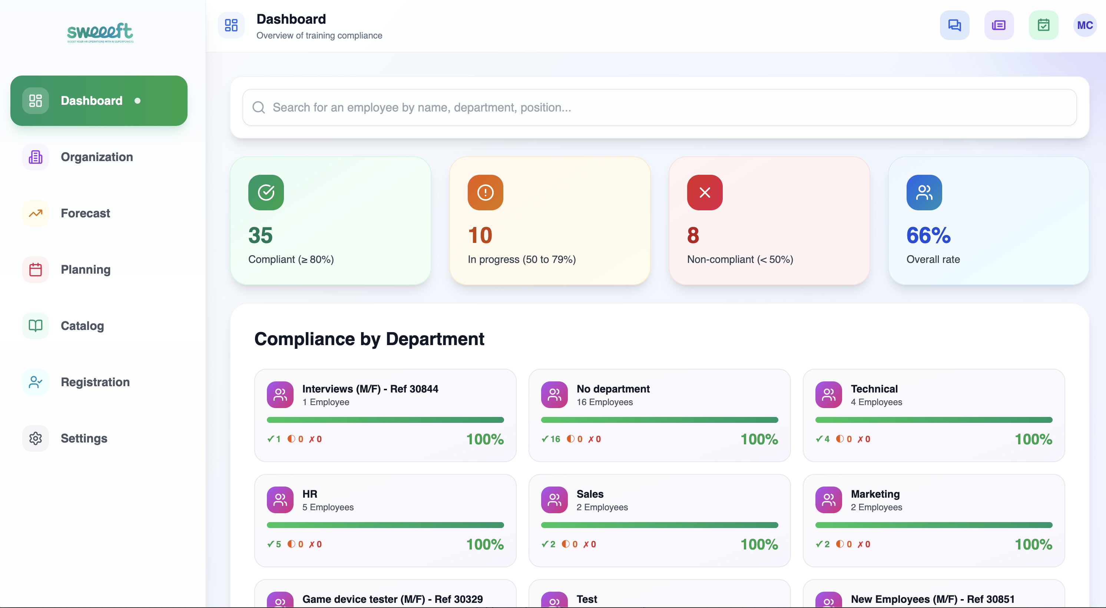The height and width of the screenshot is (608, 1106).
Task: Click the purple newsletter icon
Action: [x=999, y=25]
